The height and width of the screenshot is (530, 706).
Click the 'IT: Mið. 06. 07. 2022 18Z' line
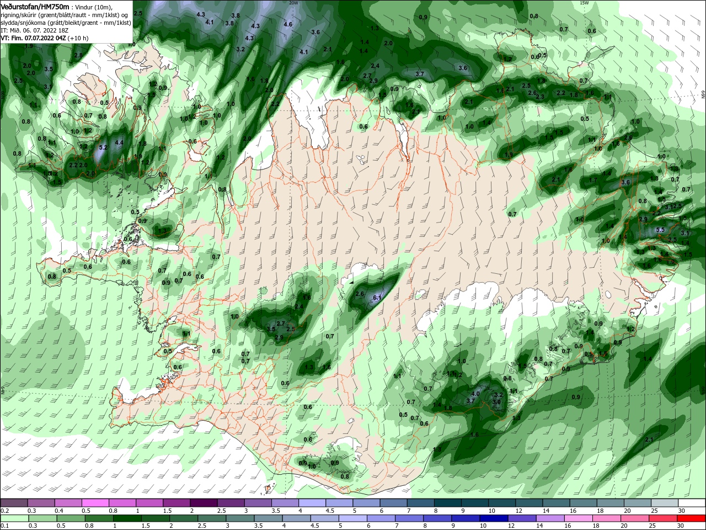coord(34,30)
